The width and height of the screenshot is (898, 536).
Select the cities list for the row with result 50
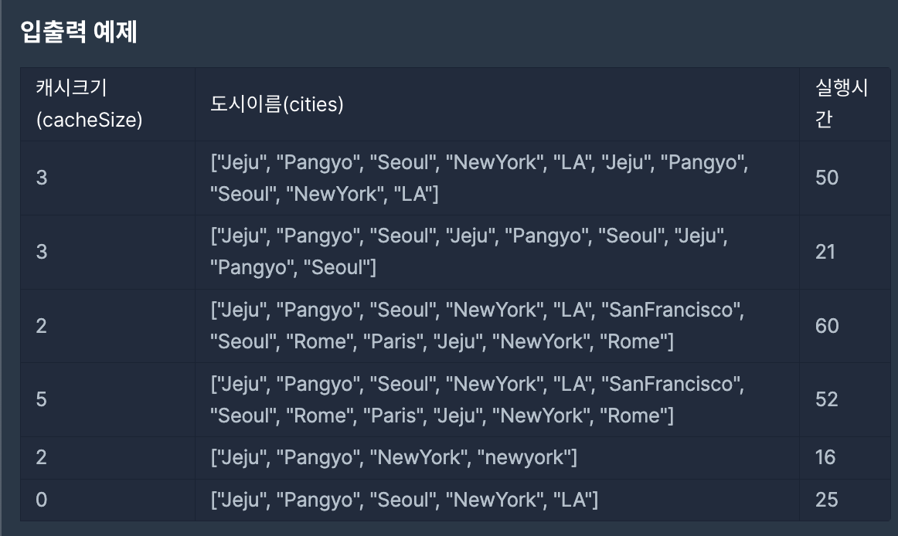click(497, 178)
